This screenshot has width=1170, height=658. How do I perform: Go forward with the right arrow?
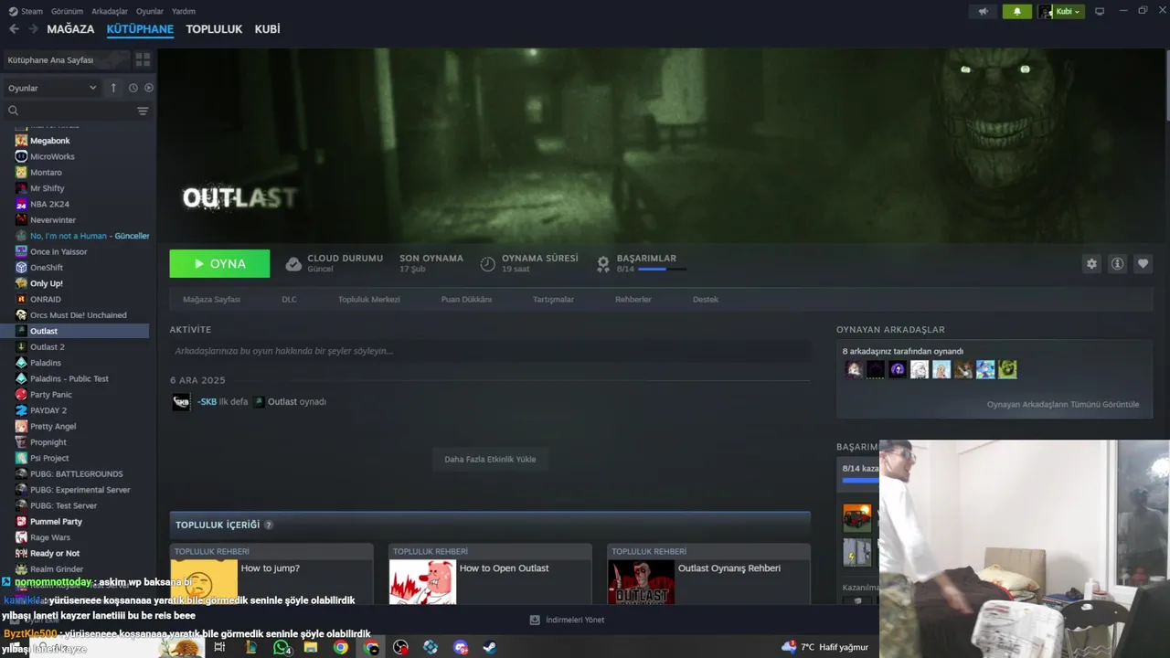pyautogui.click(x=33, y=29)
